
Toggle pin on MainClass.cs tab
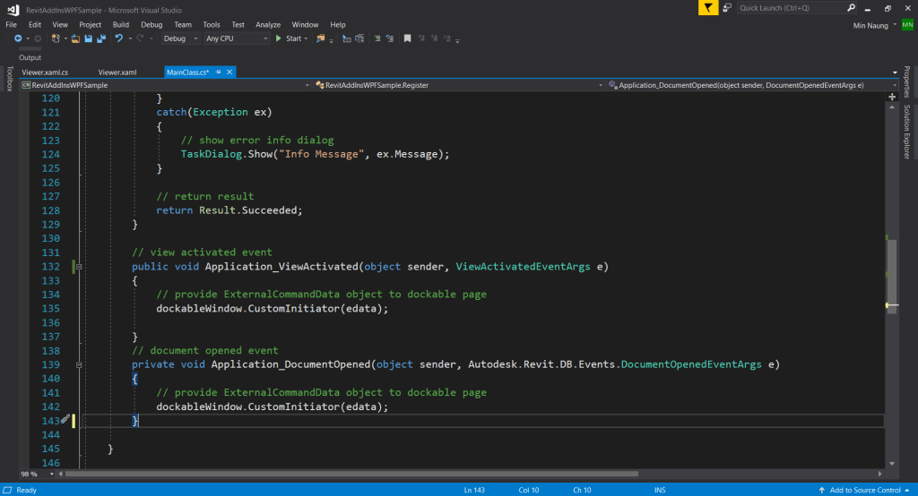(218, 72)
